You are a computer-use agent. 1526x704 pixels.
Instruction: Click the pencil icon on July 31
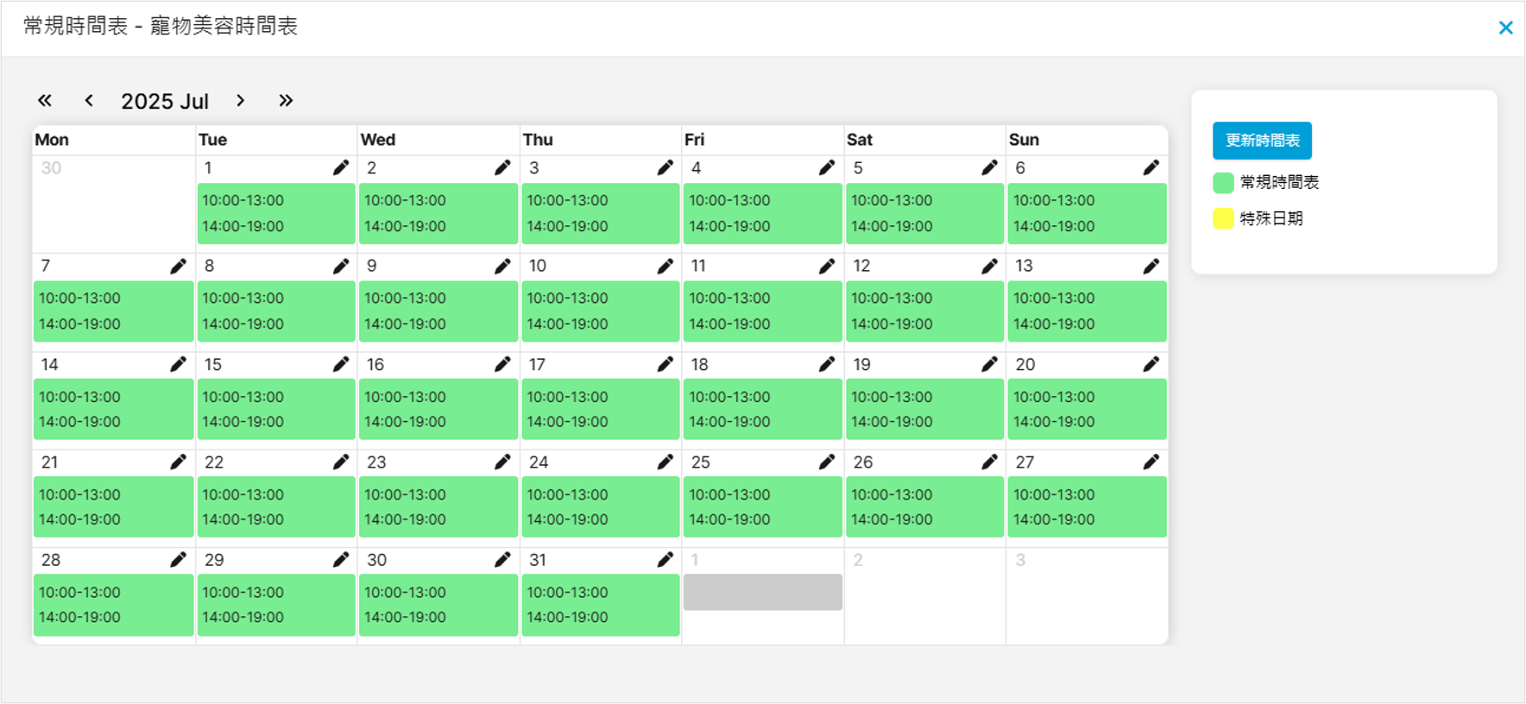(x=665, y=560)
